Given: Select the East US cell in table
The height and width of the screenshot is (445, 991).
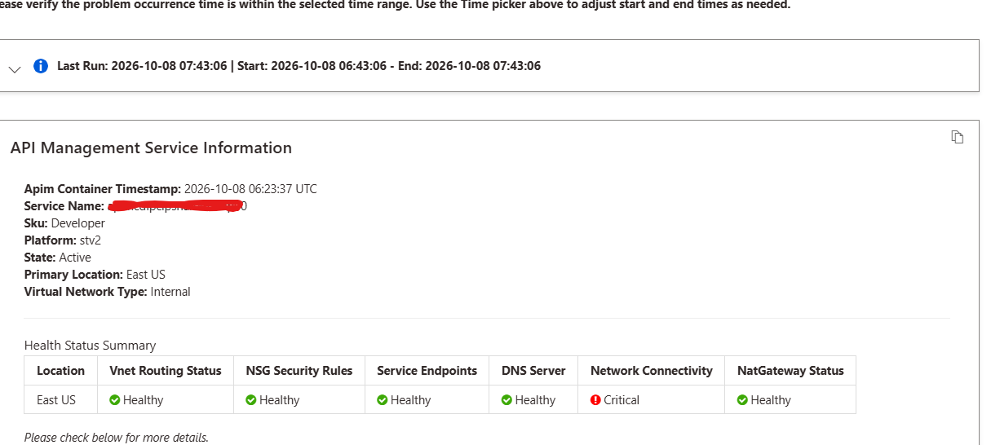Looking at the screenshot, I should tap(56, 400).
